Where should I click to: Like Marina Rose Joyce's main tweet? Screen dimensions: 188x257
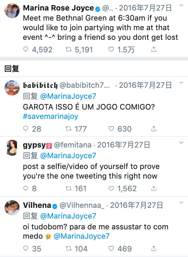click(x=111, y=49)
